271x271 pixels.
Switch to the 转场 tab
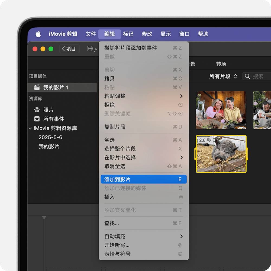click(x=221, y=64)
